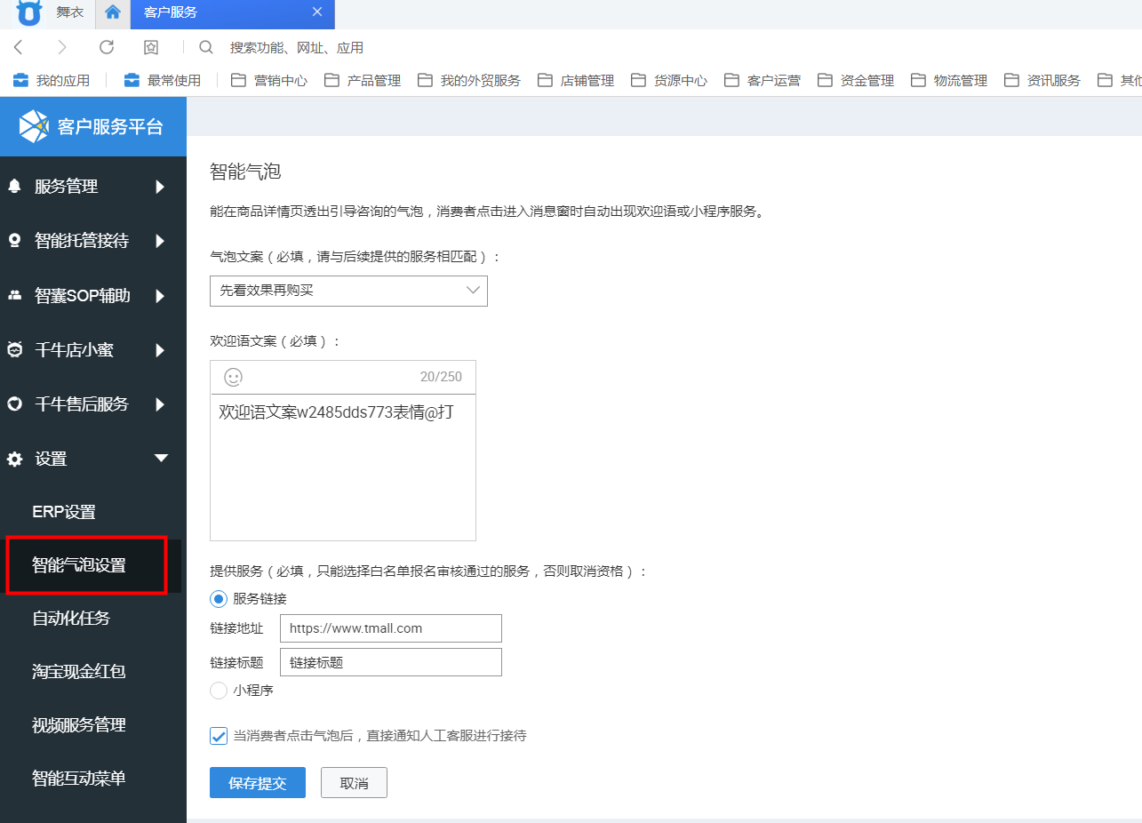Open the 先看效果再购买 bubble text dropdown
This screenshot has height=823, width=1142.
pos(348,291)
